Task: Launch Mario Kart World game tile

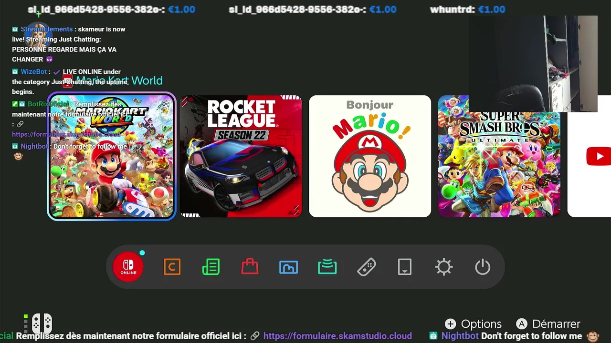Action: tap(112, 156)
